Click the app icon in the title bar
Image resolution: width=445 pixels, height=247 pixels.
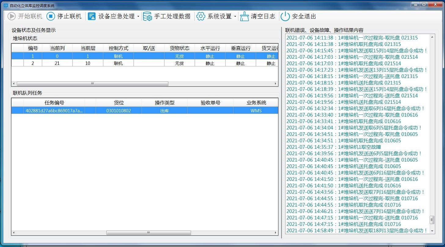[x=6, y=5]
